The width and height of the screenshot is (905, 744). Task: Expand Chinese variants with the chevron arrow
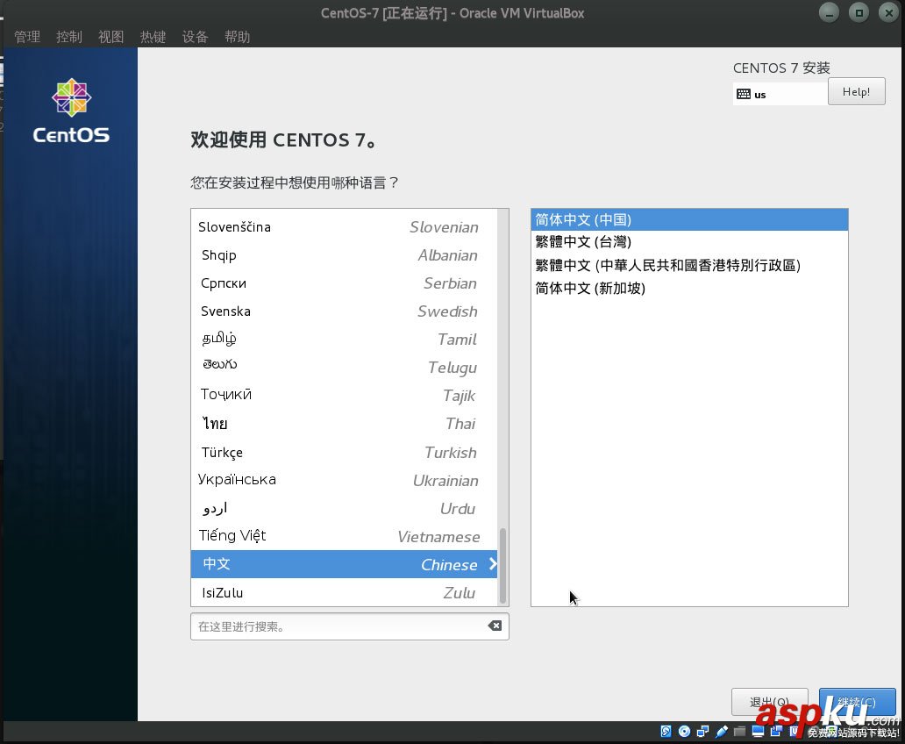click(493, 565)
